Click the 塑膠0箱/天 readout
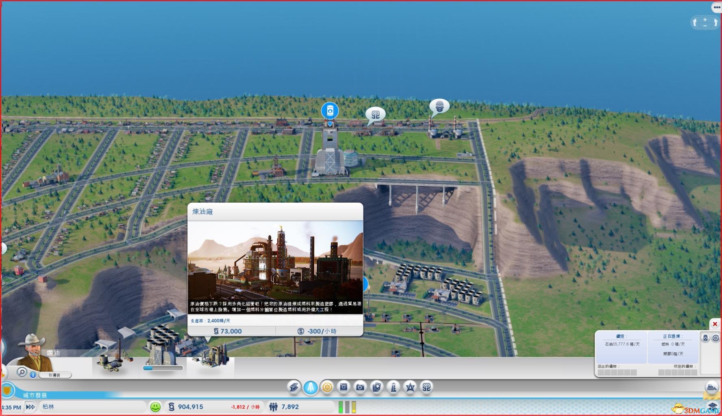The image size is (722, 416). [673, 354]
